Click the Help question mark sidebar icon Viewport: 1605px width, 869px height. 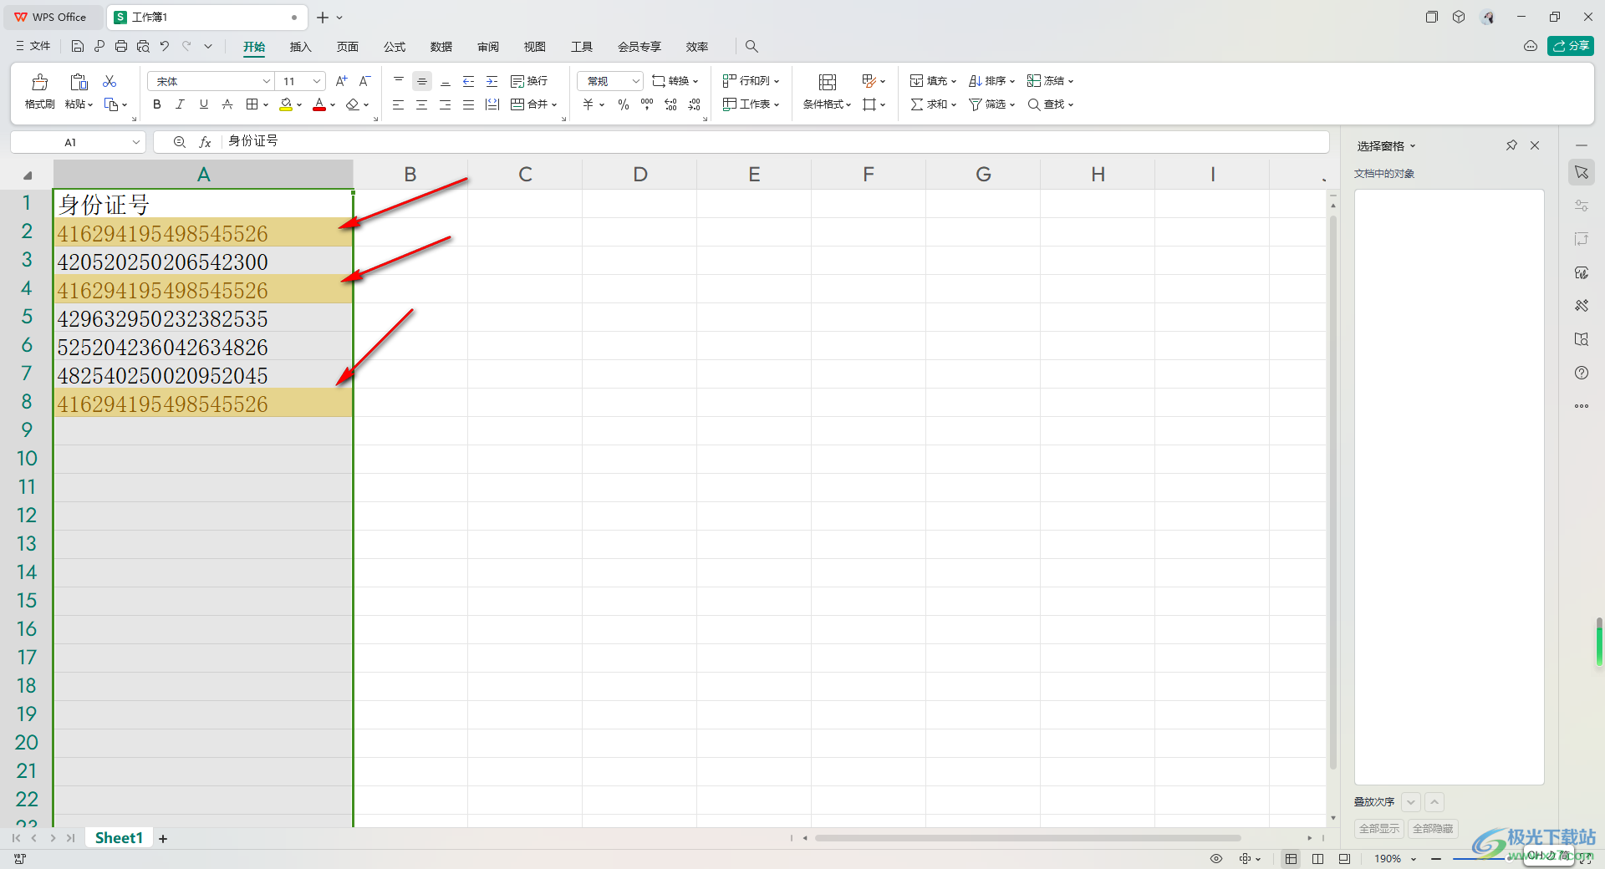coord(1582,373)
